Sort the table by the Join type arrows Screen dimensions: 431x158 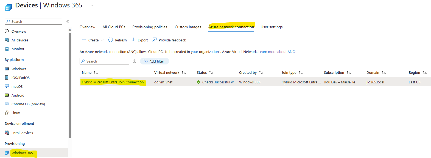point(301,73)
